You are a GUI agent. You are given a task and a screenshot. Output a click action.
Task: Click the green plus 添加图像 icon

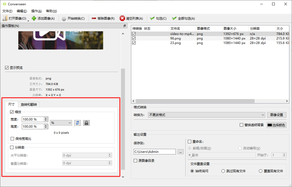pyautogui.click(x=34, y=18)
